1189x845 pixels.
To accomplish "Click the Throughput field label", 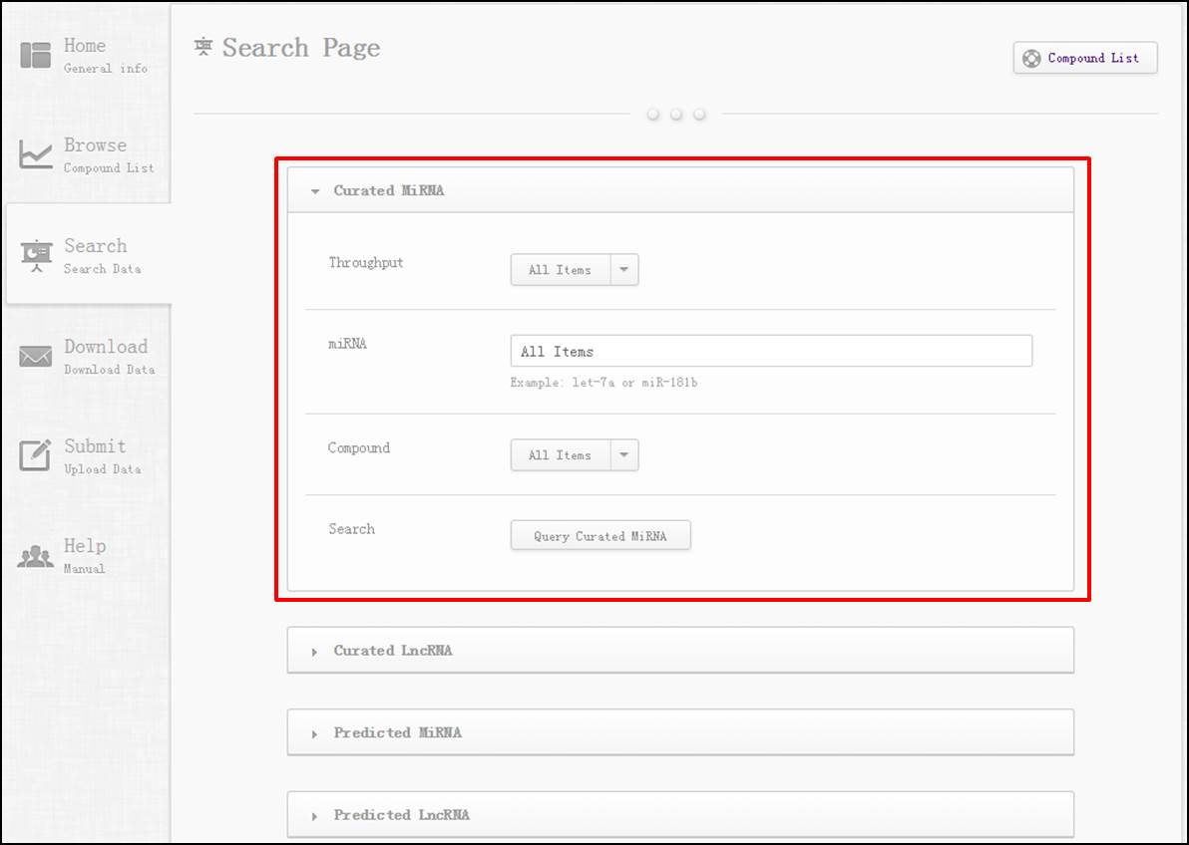I will pyautogui.click(x=365, y=263).
